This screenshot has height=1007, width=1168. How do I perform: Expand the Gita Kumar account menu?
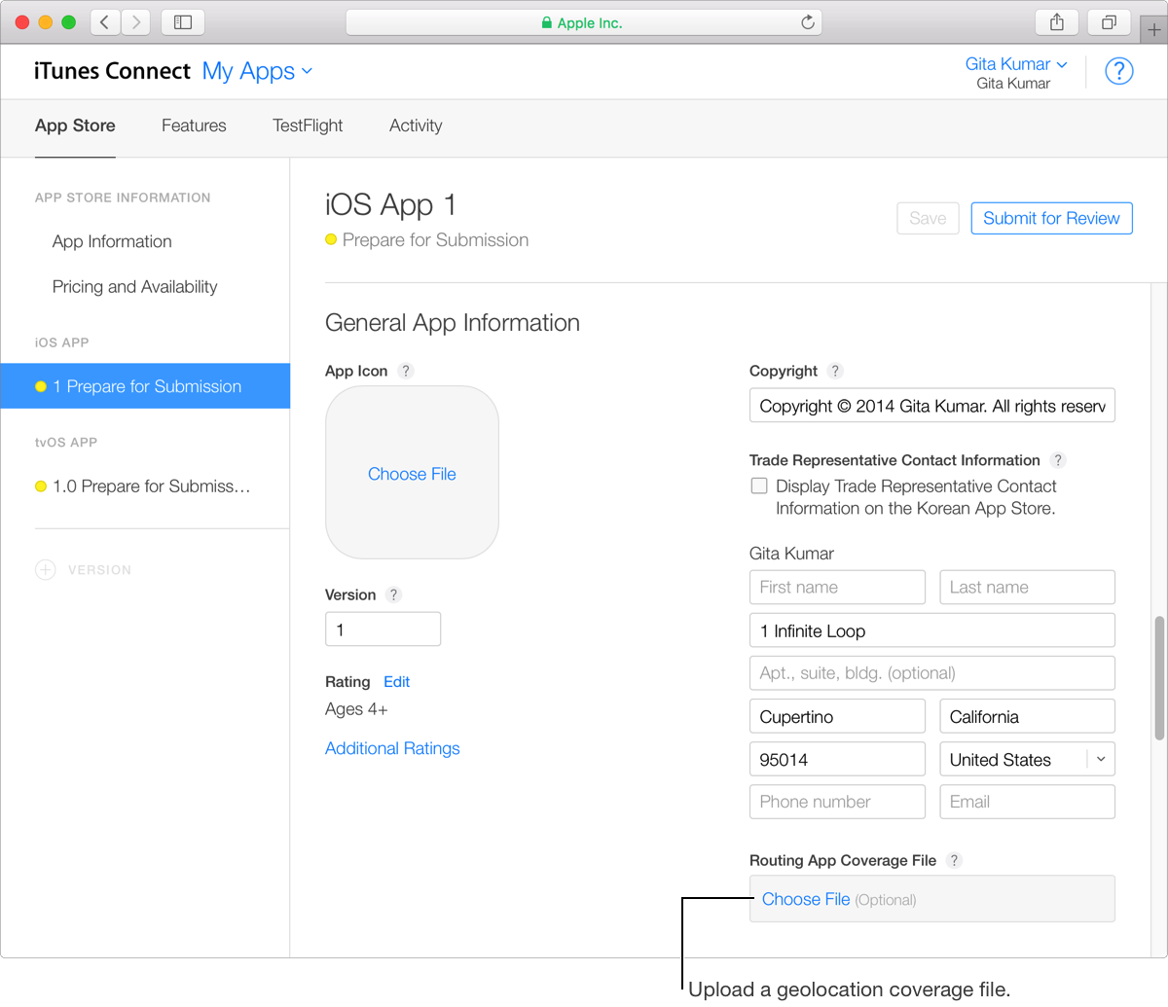[1015, 64]
